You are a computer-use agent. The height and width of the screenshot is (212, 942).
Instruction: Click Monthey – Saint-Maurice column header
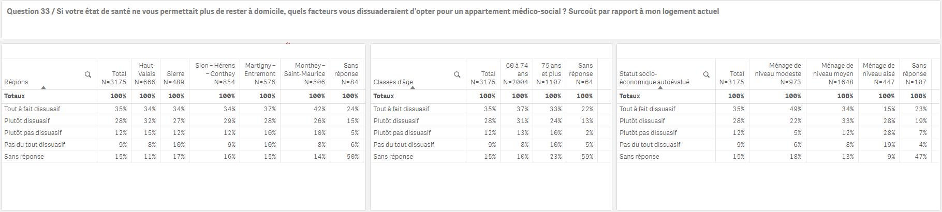pyautogui.click(x=305, y=73)
